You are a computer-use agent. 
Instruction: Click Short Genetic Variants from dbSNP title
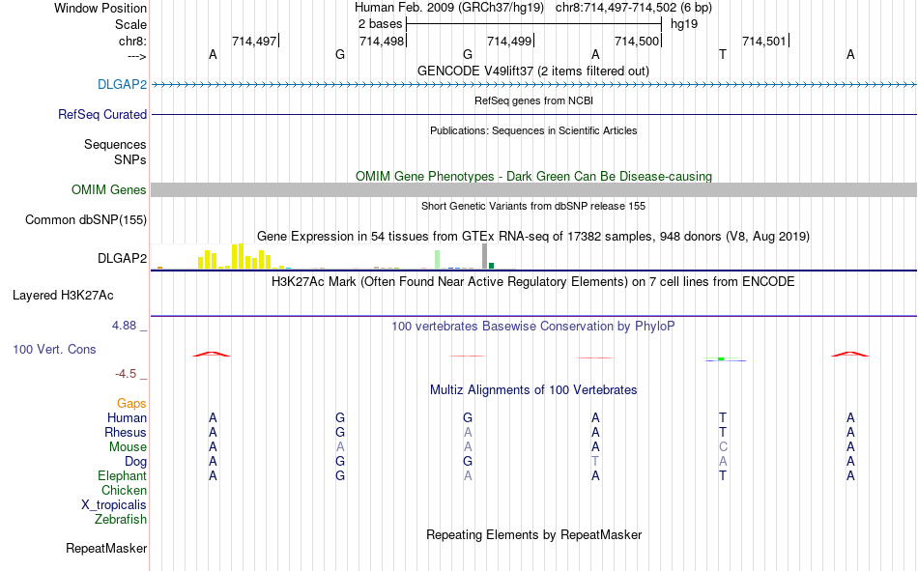[x=533, y=206]
